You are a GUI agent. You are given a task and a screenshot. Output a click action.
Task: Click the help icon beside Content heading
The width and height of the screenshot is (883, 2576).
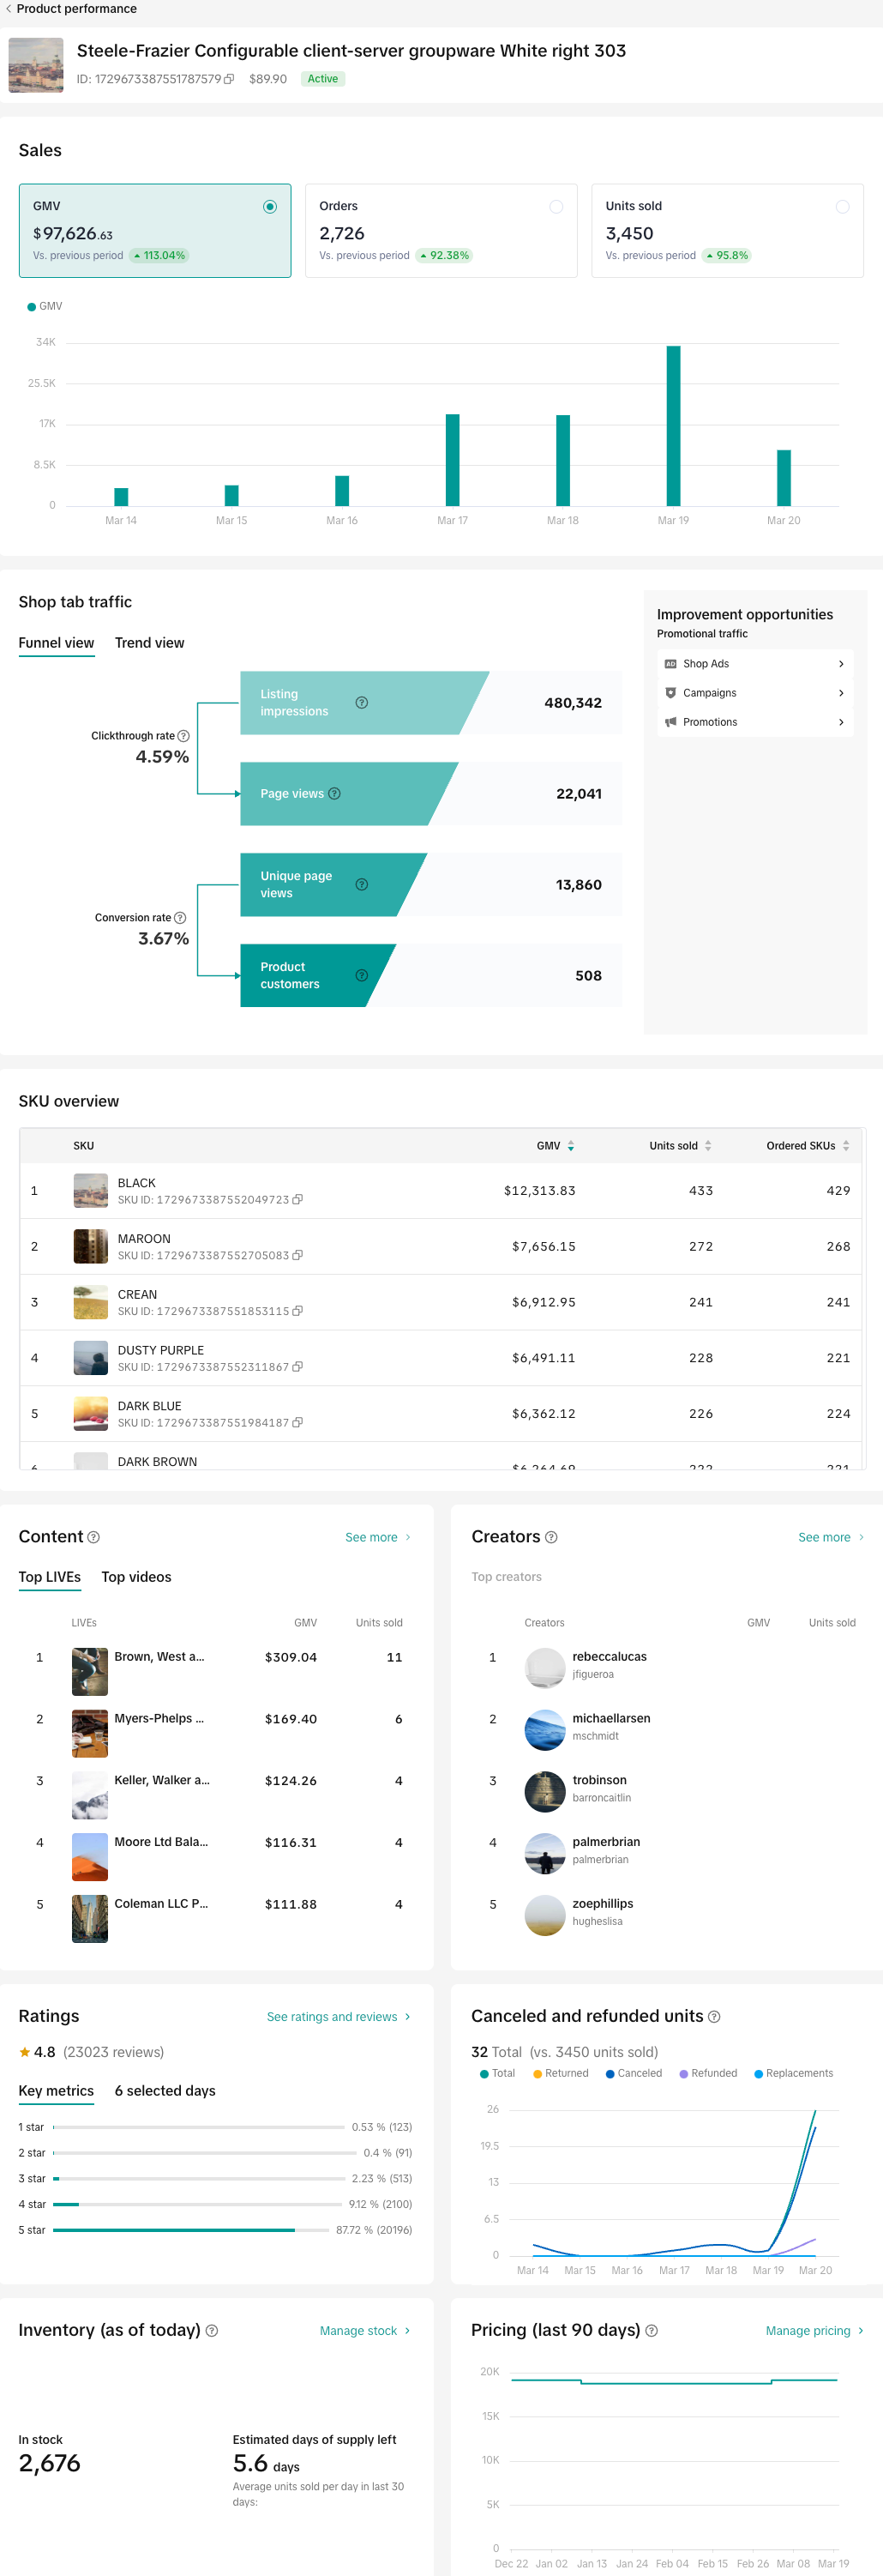(x=94, y=1537)
